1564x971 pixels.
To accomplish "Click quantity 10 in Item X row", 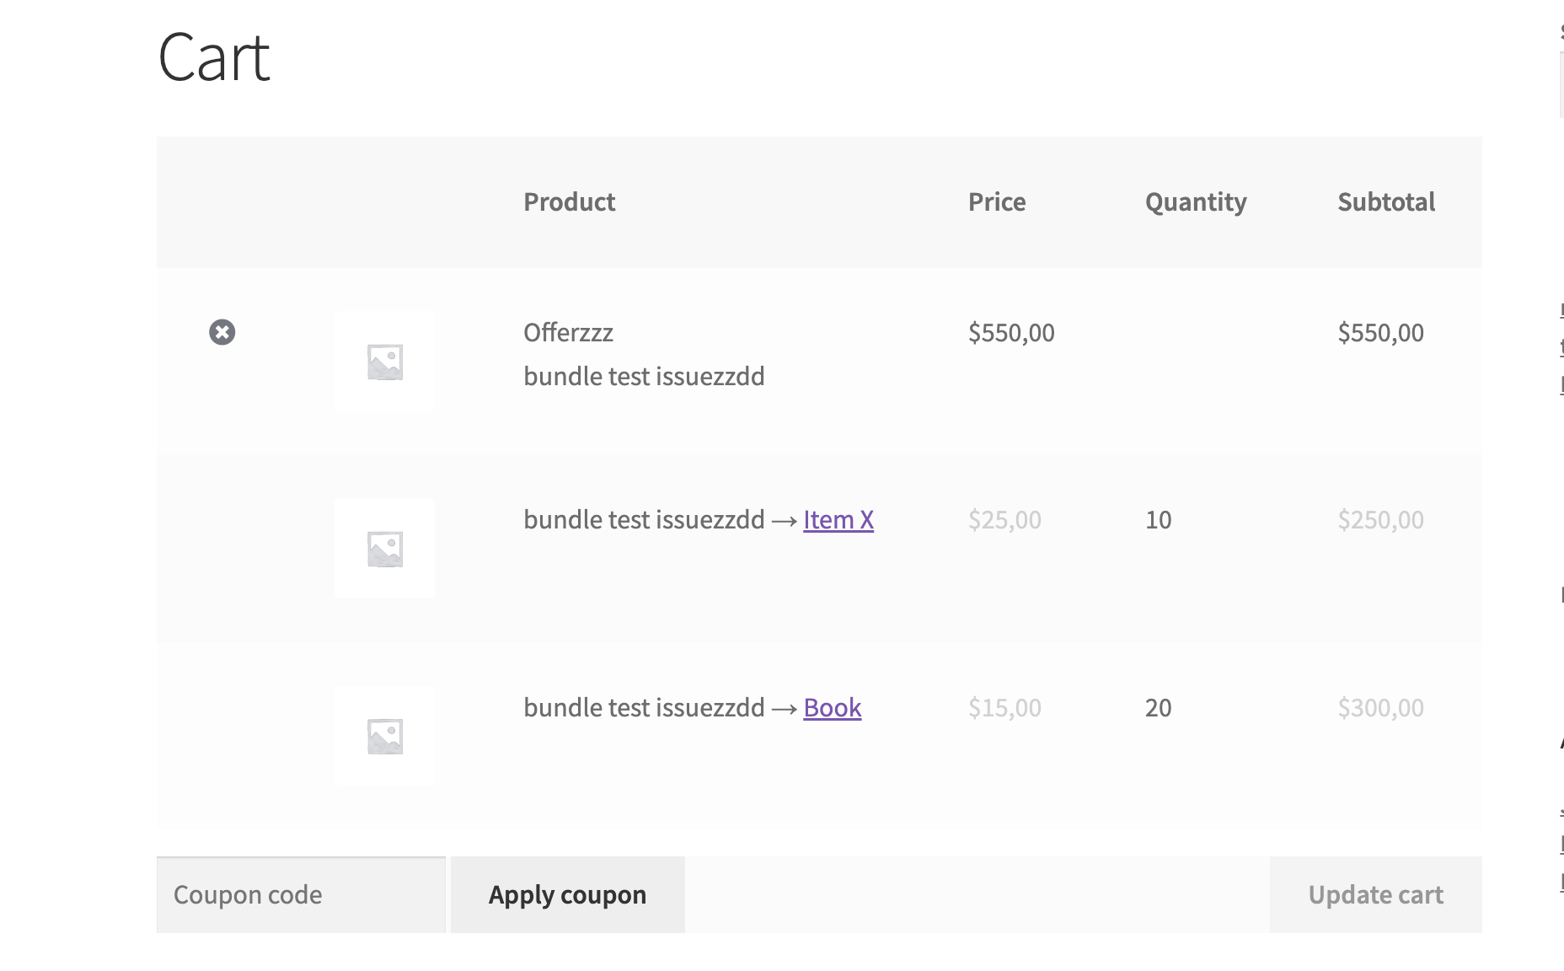I will [x=1159, y=520].
